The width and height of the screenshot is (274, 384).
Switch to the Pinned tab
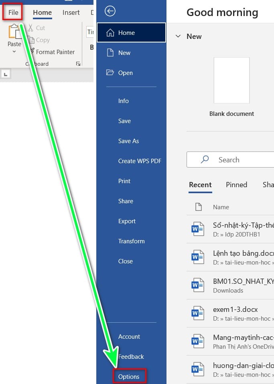[237, 185]
